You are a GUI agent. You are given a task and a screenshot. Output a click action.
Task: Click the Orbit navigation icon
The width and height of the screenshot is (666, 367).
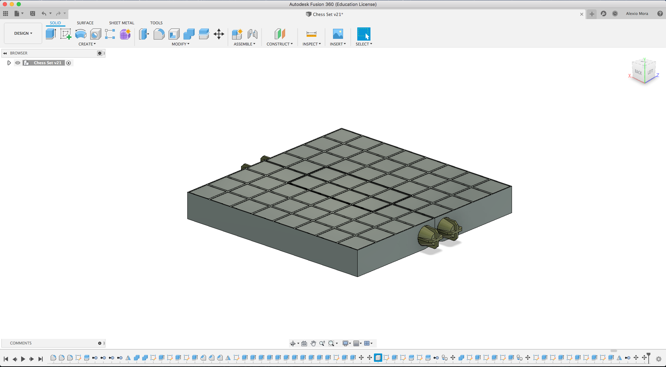[292, 343]
